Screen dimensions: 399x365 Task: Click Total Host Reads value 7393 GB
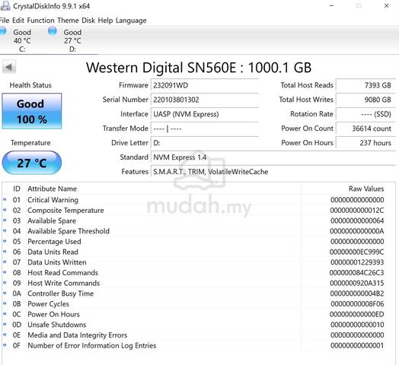[365, 85]
